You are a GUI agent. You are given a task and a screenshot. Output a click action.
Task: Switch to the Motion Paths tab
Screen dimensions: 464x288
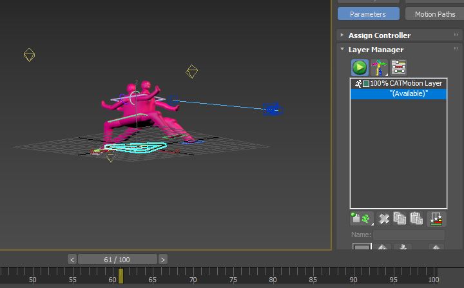(434, 14)
